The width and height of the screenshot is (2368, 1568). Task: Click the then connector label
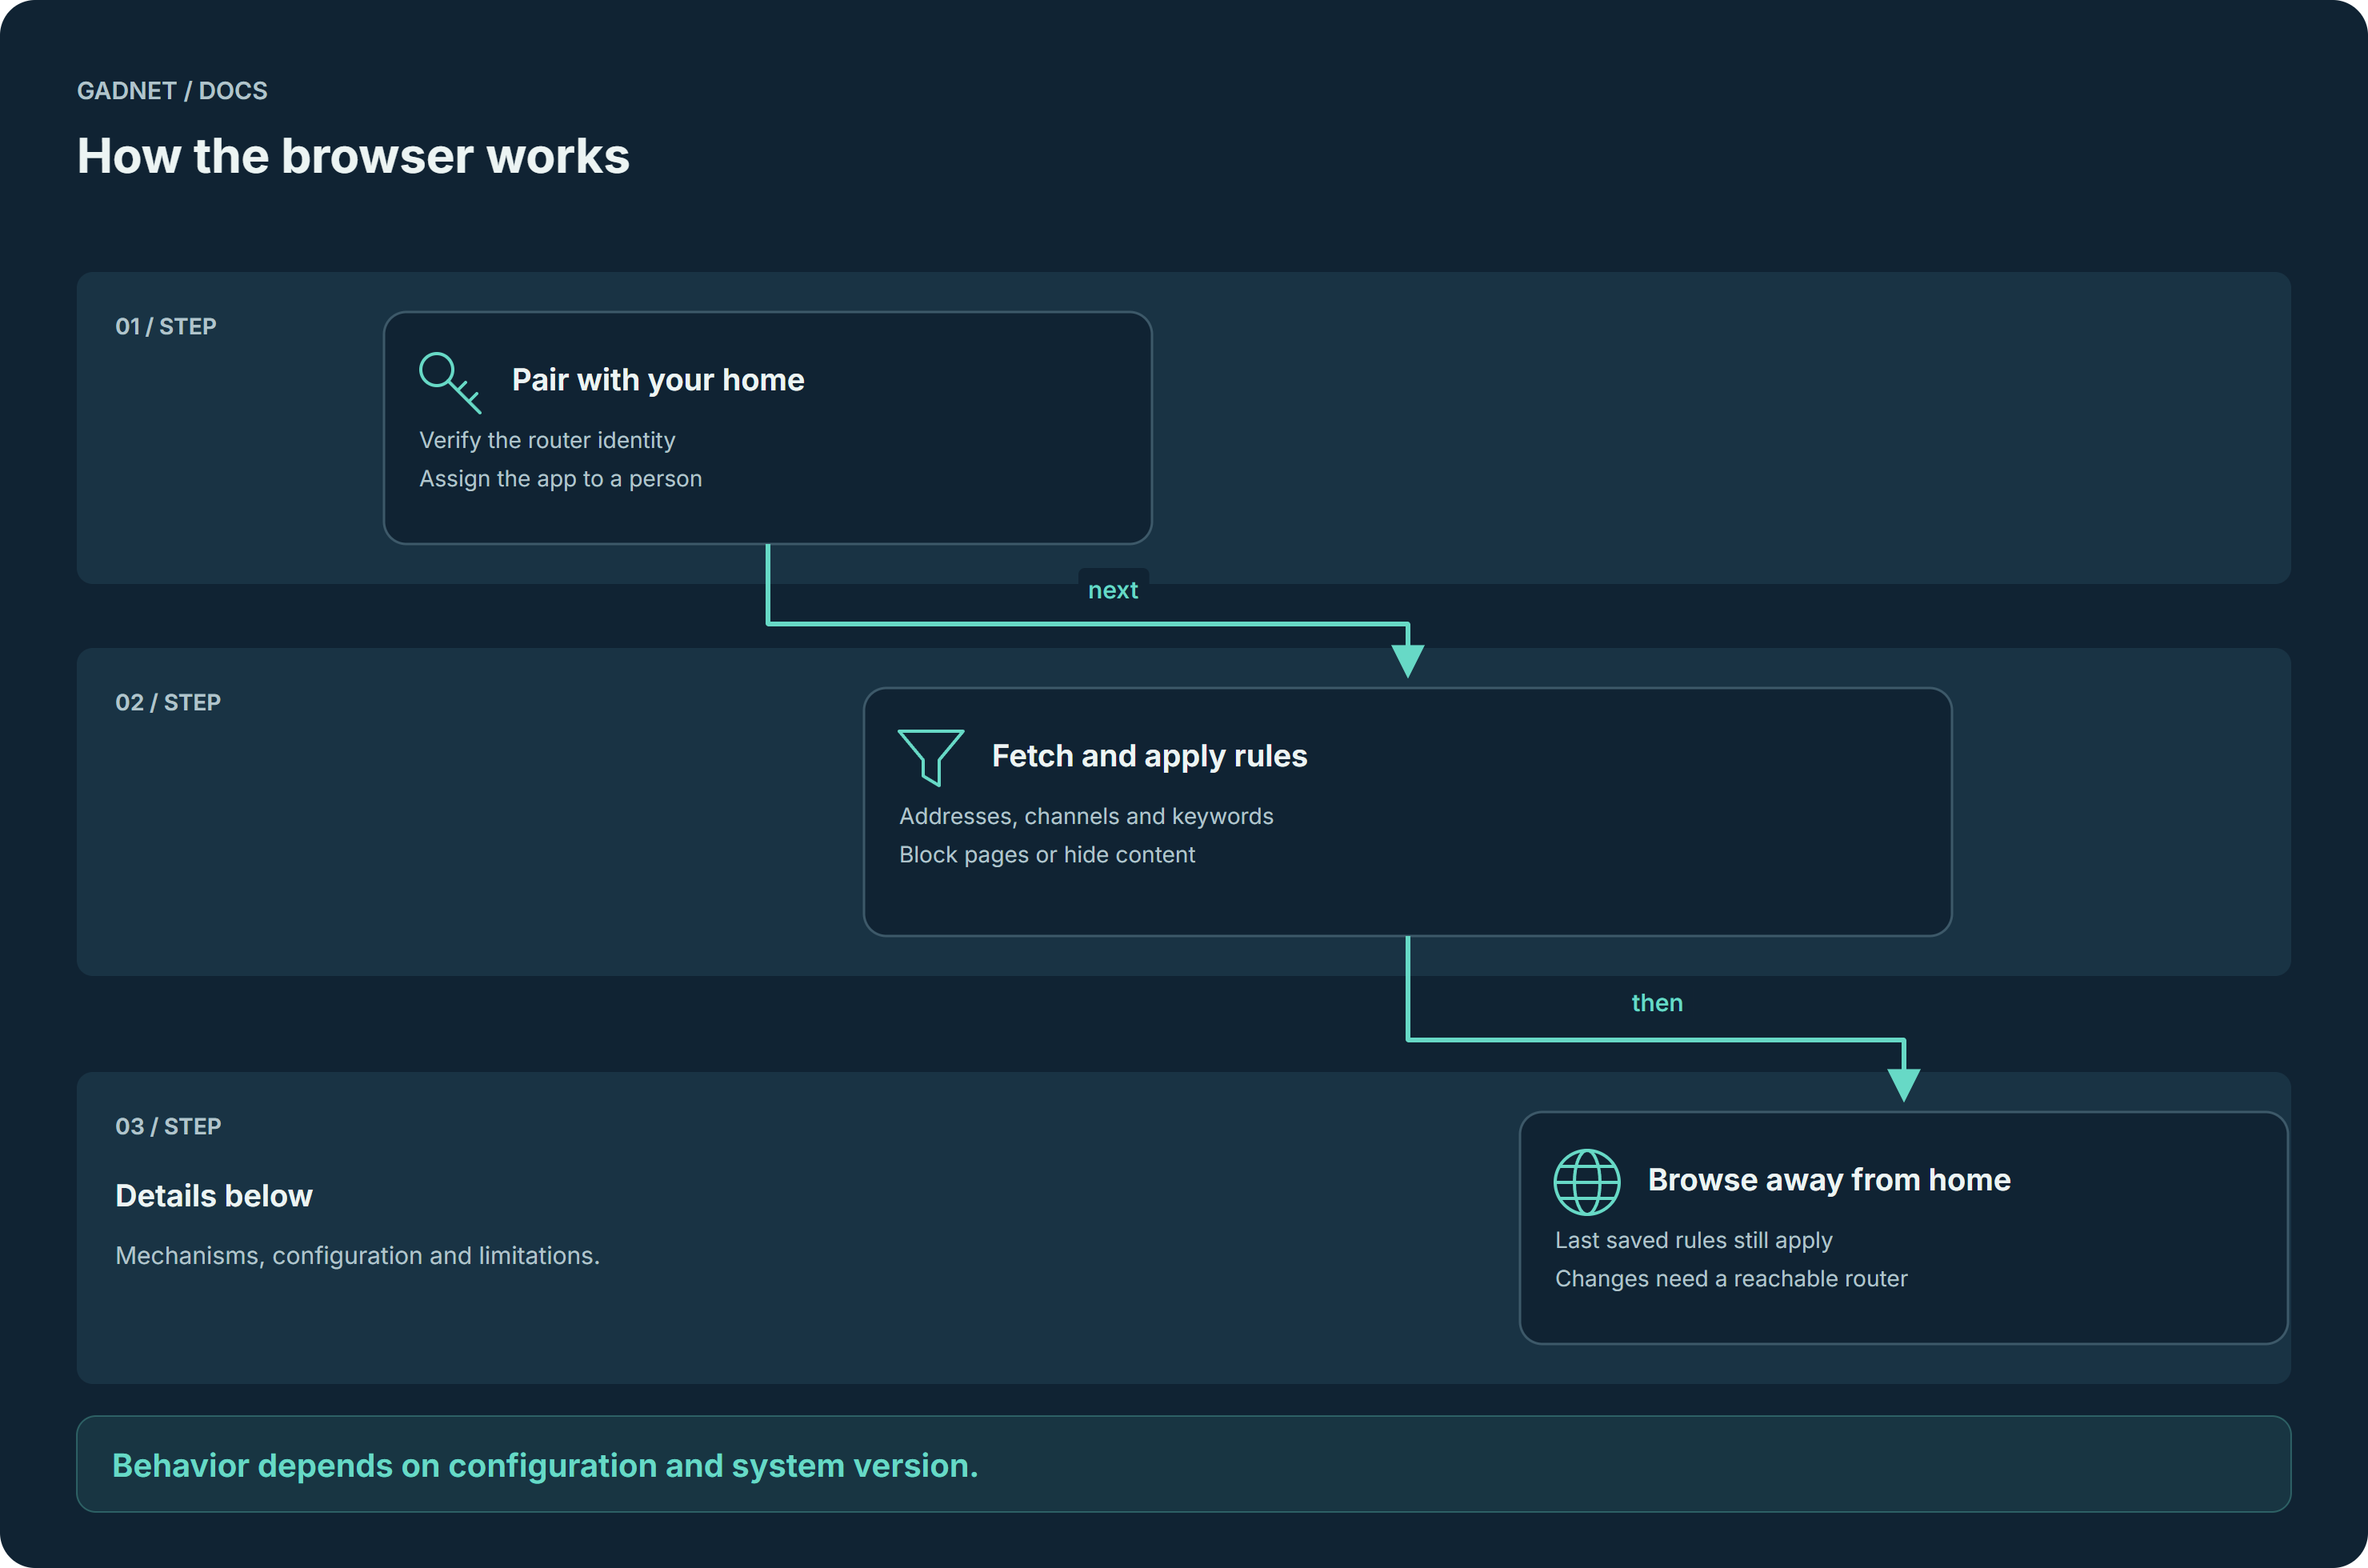point(1657,1003)
